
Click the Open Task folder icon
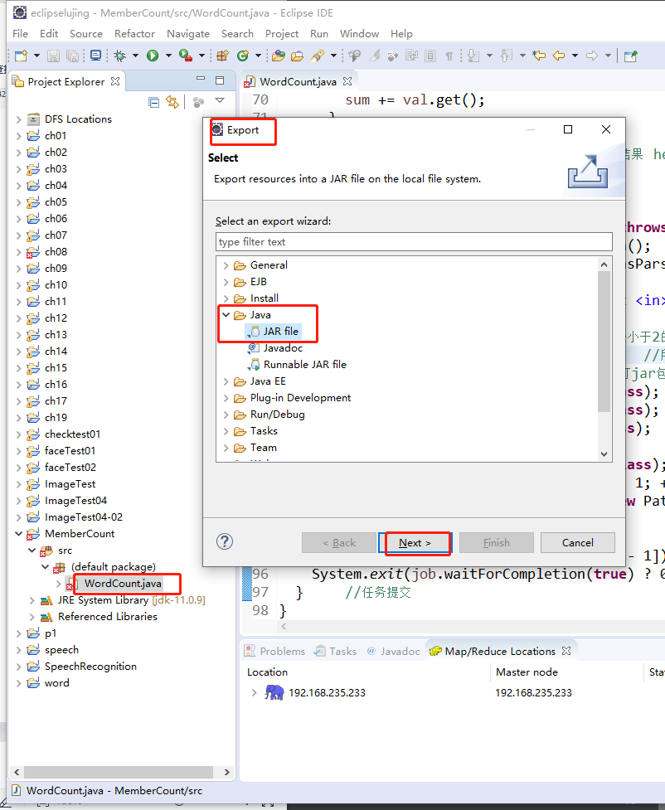click(x=297, y=56)
